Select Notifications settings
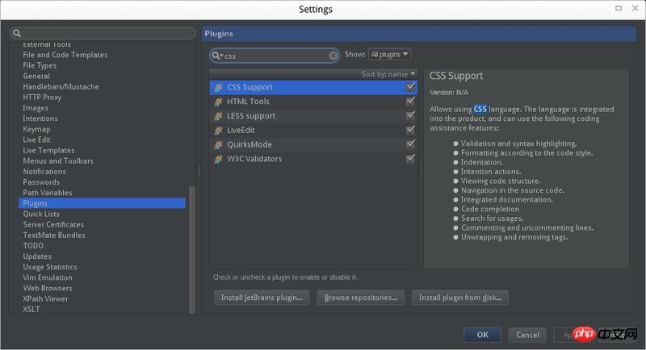 [x=44, y=172]
